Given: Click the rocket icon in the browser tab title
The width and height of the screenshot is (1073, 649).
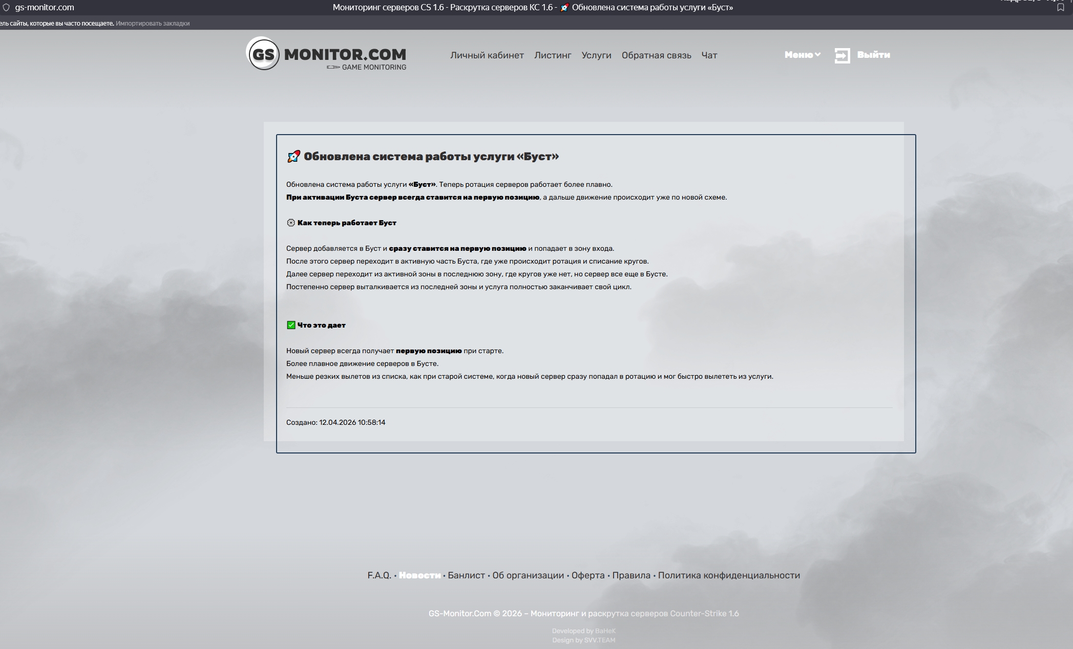Looking at the screenshot, I should click(x=563, y=7).
